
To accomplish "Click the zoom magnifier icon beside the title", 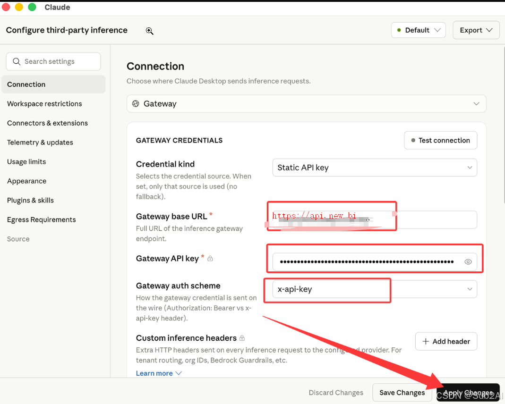I will [149, 31].
